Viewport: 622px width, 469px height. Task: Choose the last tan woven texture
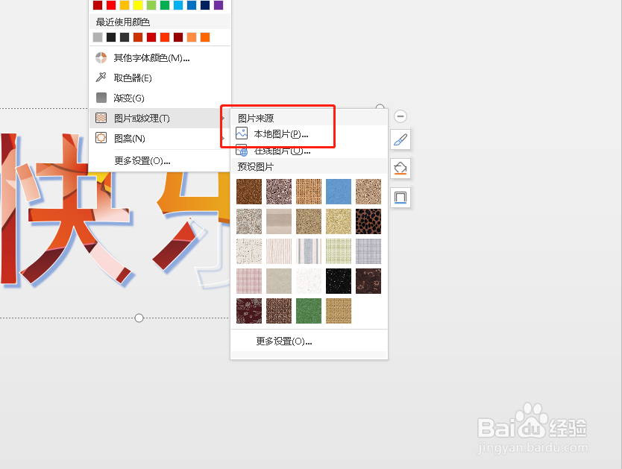point(339,311)
